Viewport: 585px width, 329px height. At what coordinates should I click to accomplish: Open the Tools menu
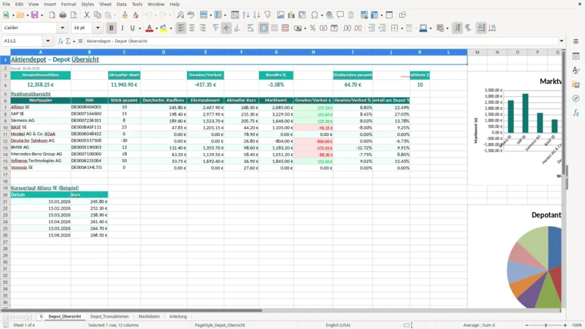(x=137, y=4)
